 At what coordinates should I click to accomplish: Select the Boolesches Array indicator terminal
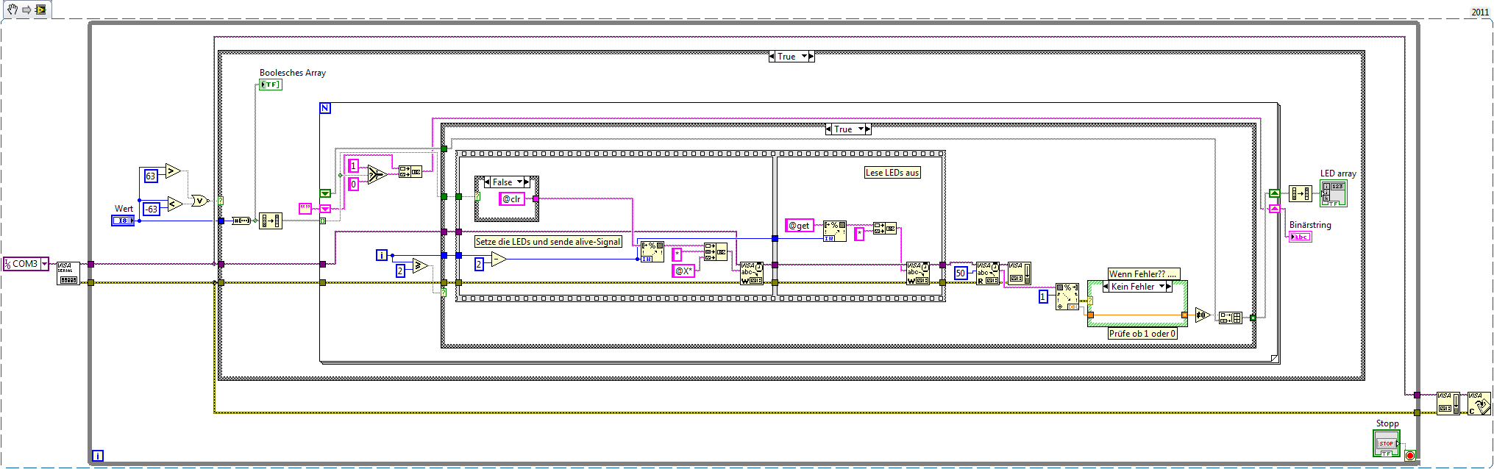pos(270,85)
